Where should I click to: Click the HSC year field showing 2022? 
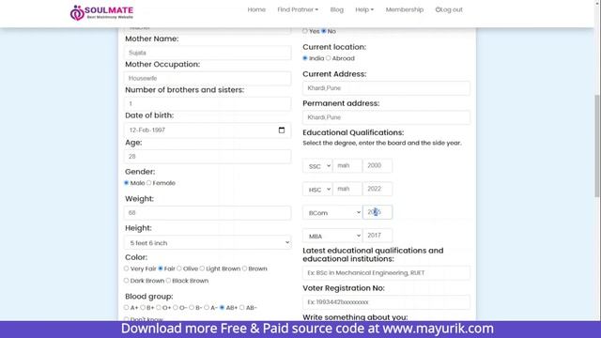[x=378, y=189]
